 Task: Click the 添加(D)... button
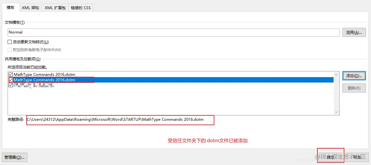tap(354, 76)
